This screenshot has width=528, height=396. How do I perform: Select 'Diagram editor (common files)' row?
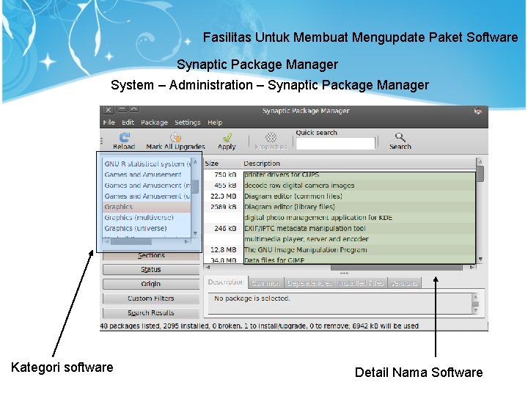[x=340, y=196]
